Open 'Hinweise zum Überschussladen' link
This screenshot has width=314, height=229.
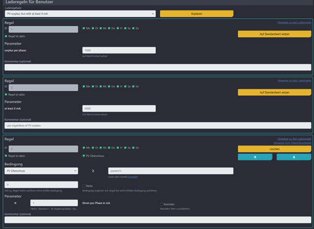292,143
